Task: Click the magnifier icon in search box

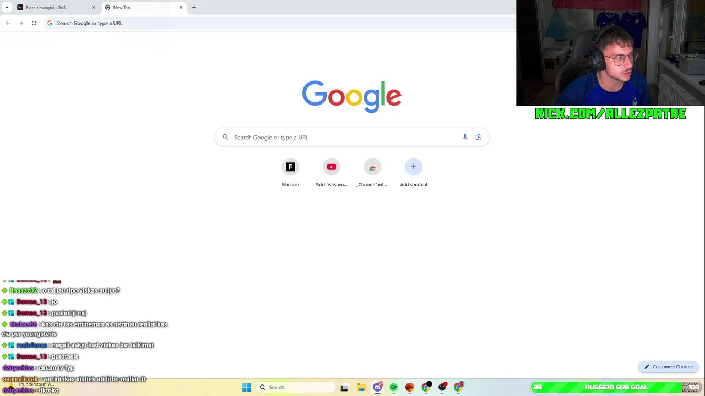Action: pyautogui.click(x=225, y=137)
